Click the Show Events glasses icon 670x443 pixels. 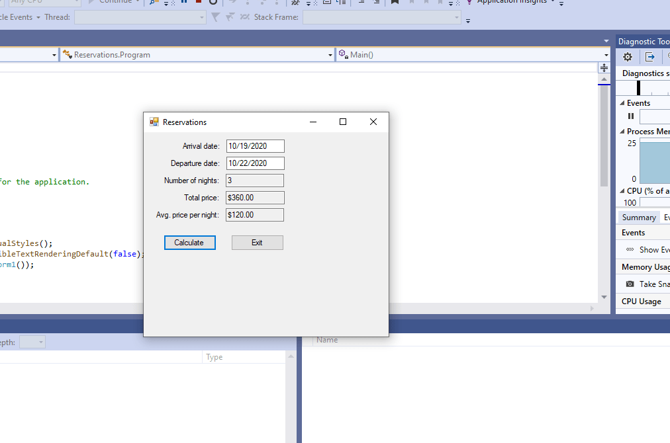click(630, 250)
